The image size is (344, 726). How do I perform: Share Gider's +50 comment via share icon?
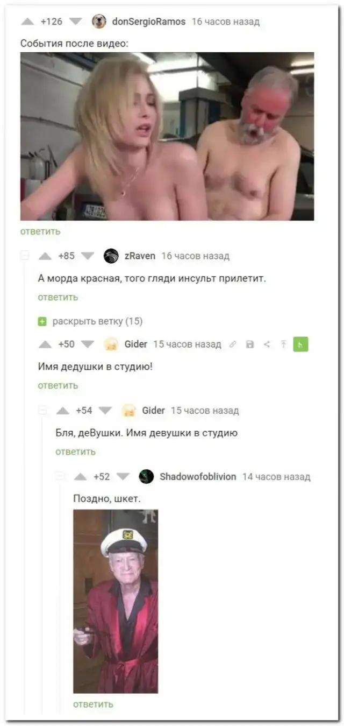pos(266,344)
